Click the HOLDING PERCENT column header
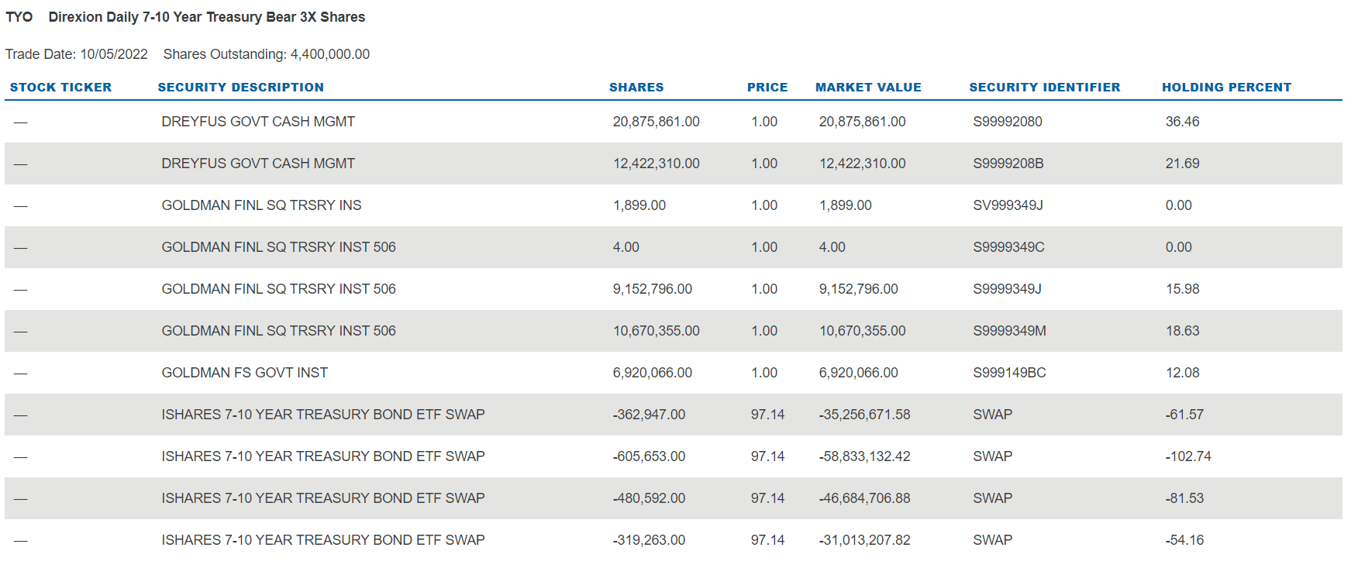The height and width of the screenshot is (575, 1358). tap(1226, 88)
